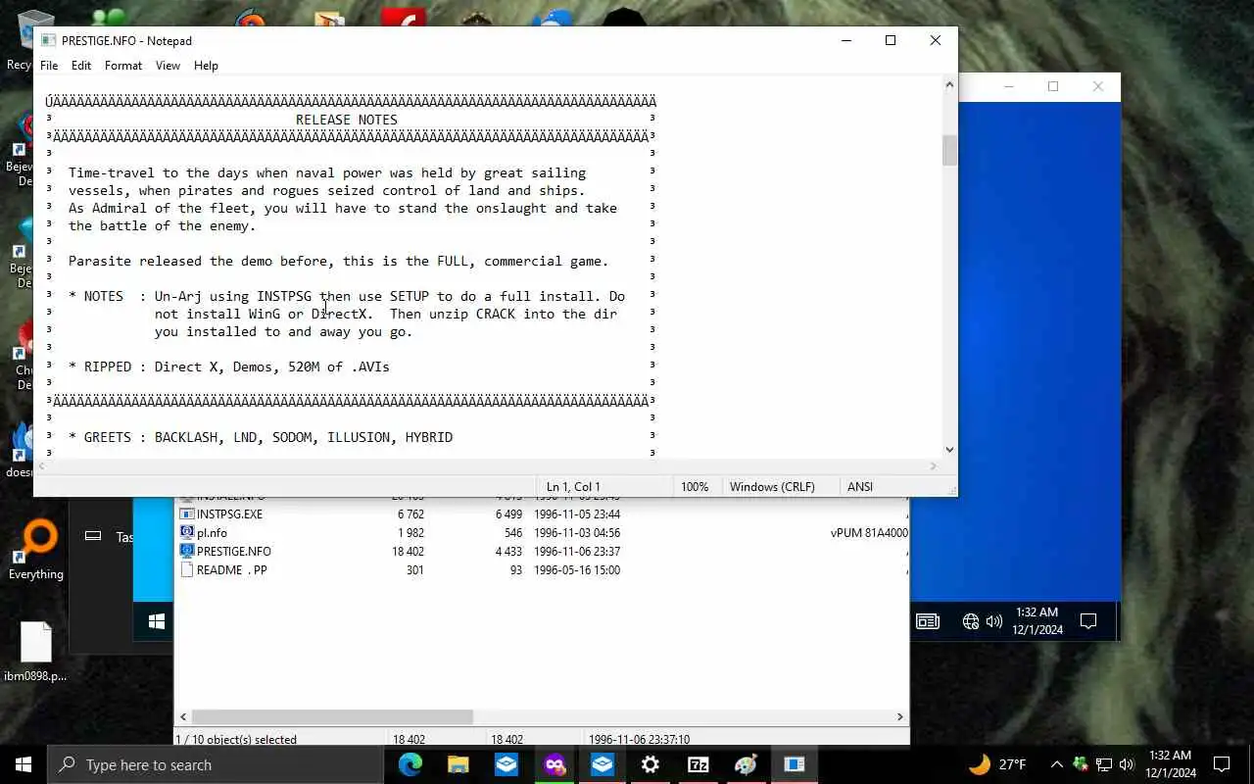The image size is (1254, 784).
Task: Click the inner VM news widget icon
Action: [x=927, y=621]
